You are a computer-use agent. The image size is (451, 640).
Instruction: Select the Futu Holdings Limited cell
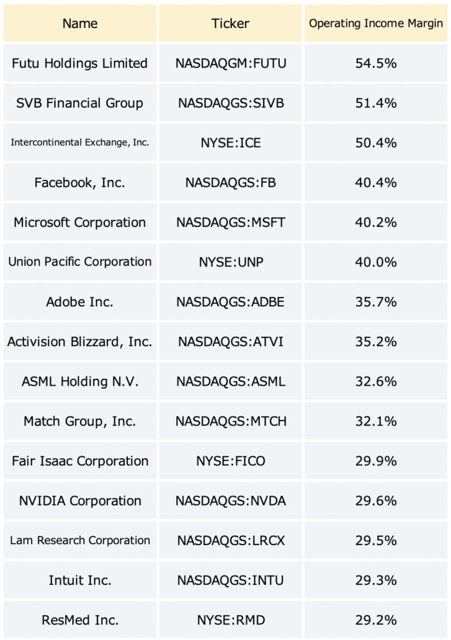(x=80, y=63)
